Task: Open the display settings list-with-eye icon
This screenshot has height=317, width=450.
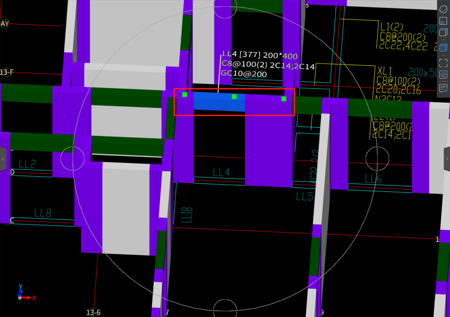Action: point(443,88)
